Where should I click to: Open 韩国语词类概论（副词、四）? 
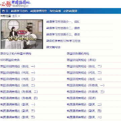pyautogui.click(x=84, y=111)
